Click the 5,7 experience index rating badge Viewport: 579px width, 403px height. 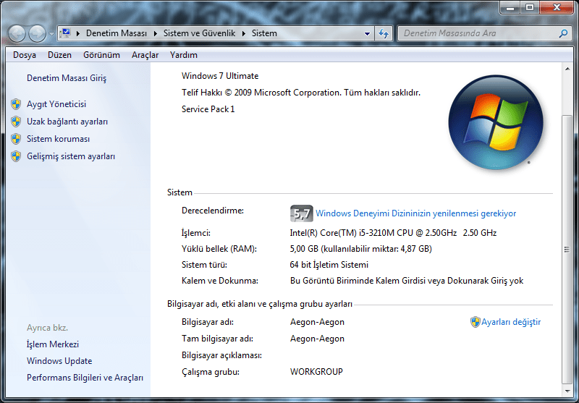click(x=302, y=213)
